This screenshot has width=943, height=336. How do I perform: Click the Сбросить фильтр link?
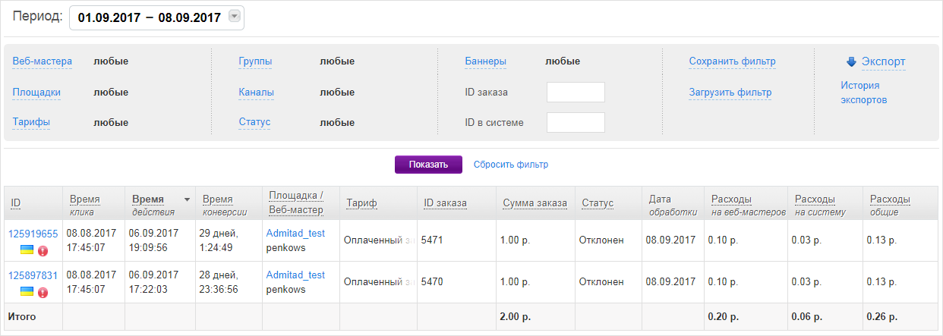point(510,165)
